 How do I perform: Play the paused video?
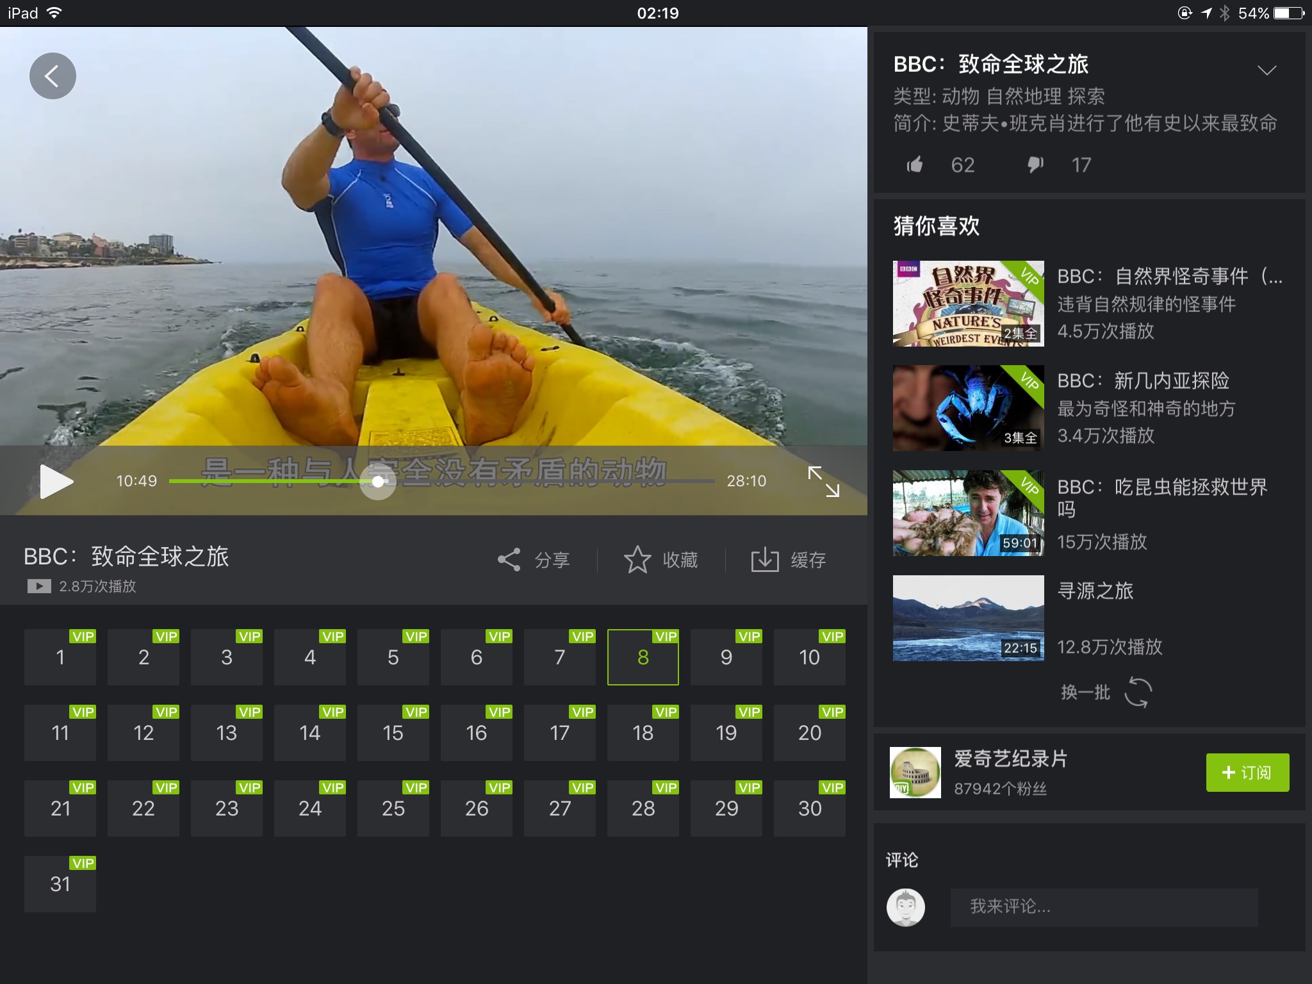point(56,481)
